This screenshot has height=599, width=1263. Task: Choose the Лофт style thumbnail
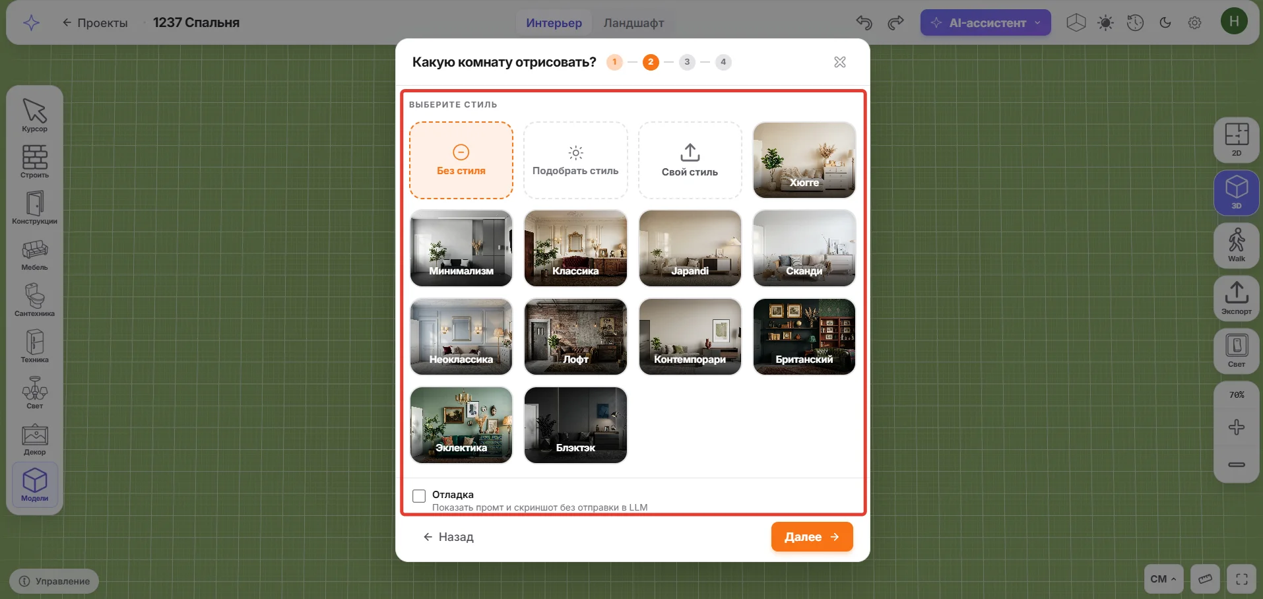575,336
